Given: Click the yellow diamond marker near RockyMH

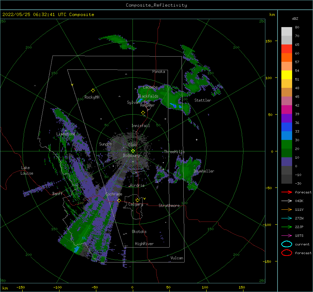Looking at the screenshot, I should 93,91.
